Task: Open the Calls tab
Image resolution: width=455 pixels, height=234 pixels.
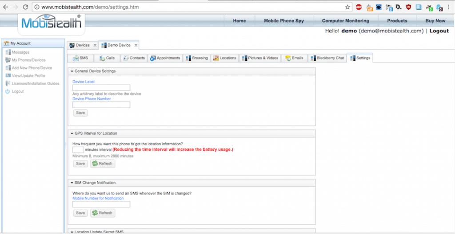Action: click(x=107, y=58)
